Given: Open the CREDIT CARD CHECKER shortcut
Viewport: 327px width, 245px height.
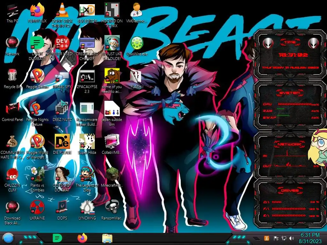Looking at the screenshot, I should tap(87, 48).
